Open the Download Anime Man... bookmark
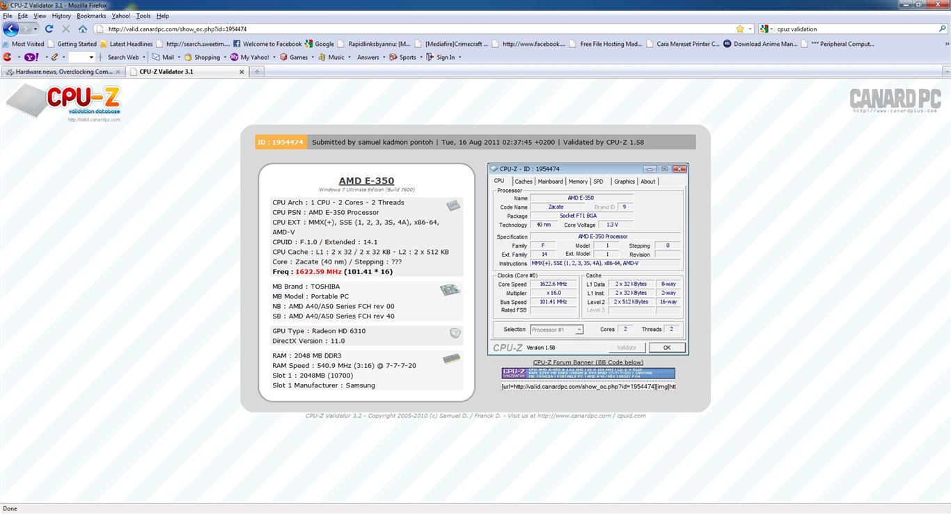 (760, 44)
